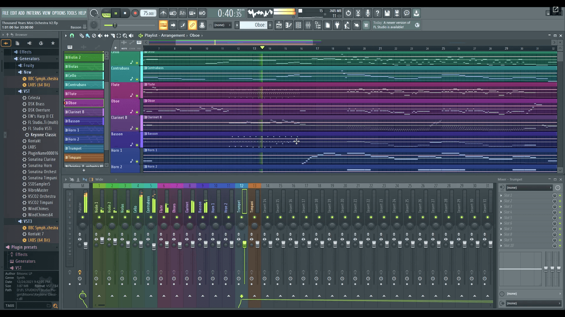The height and width of the screenshot is (317, 565).
Task: Click the shopping cart content library icon
Action: (x=366, y=25)
